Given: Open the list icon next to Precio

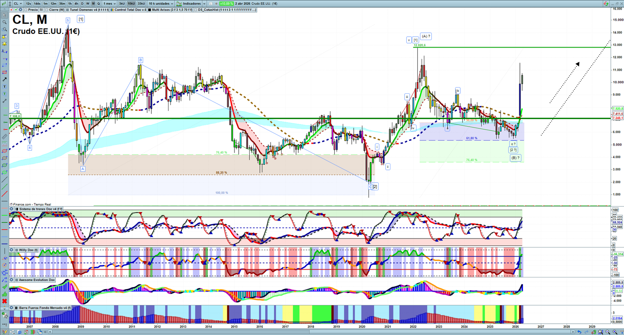Looking at the screenshot, I should pos(41,10).
